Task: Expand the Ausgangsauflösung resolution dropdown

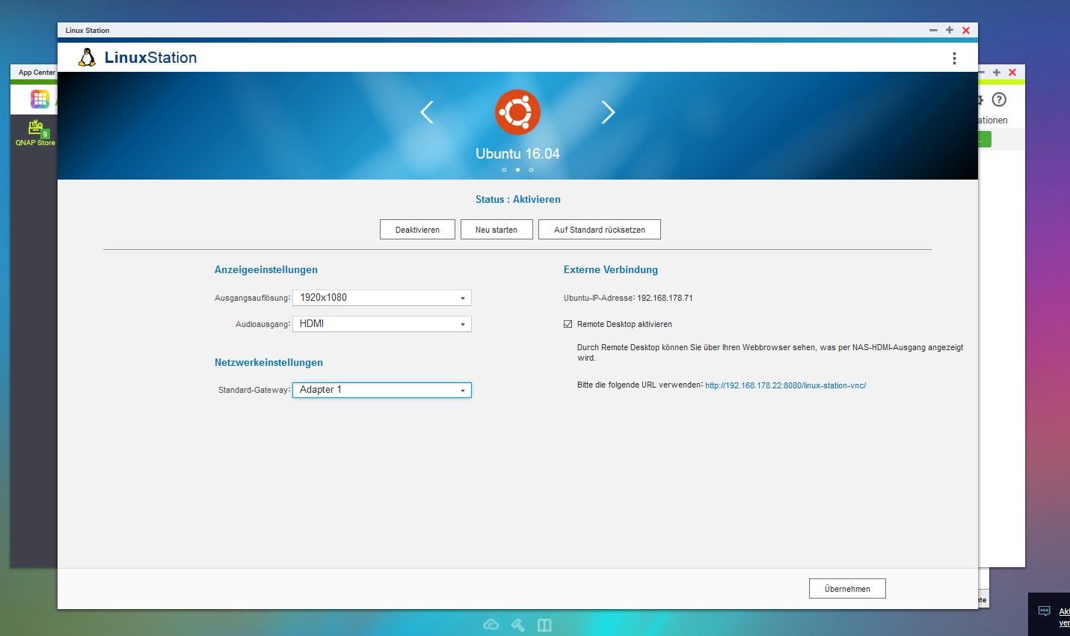Action: (x=381, y=298)
